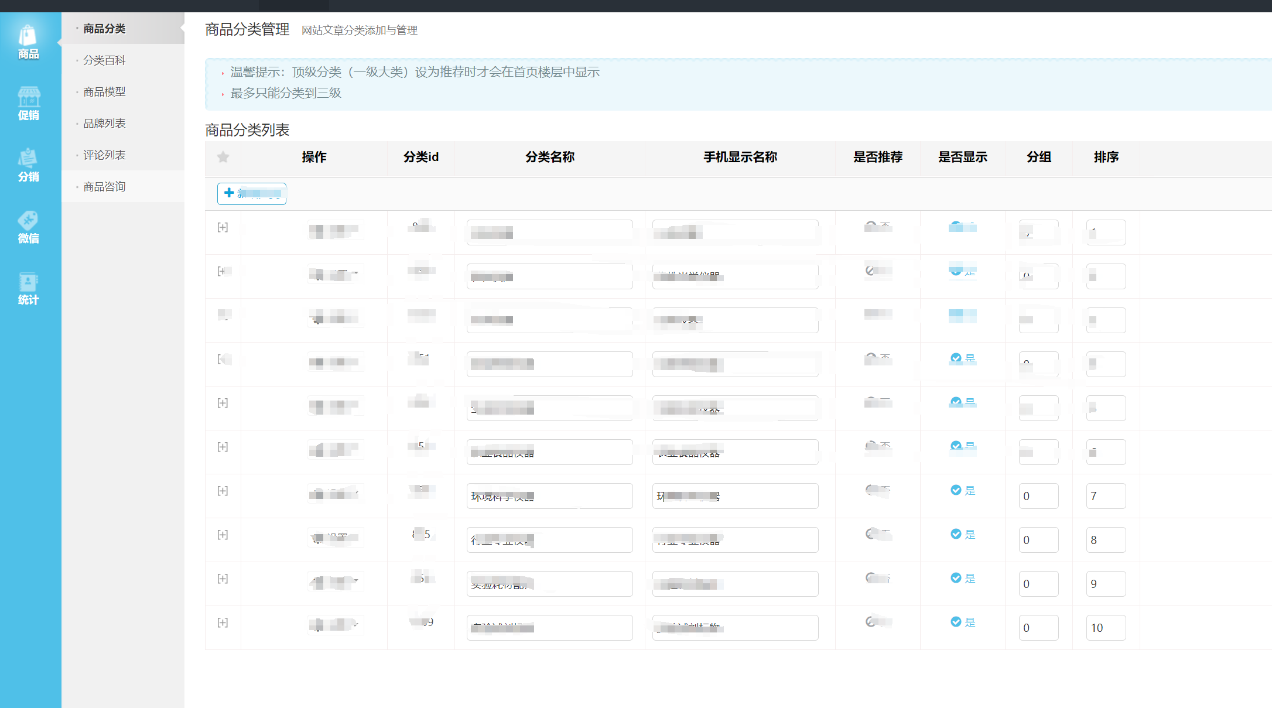Screen dimensions: 1272x708
Task: Open the 操作 dropdown in sort 8 row
Action: coord(336,538)
